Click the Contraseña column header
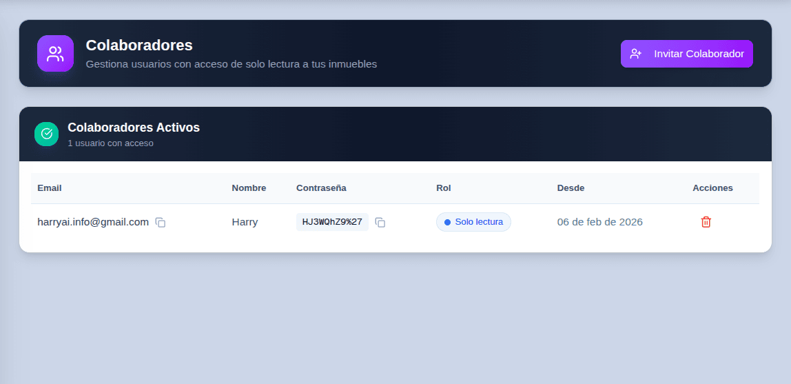 coord(321,188)
